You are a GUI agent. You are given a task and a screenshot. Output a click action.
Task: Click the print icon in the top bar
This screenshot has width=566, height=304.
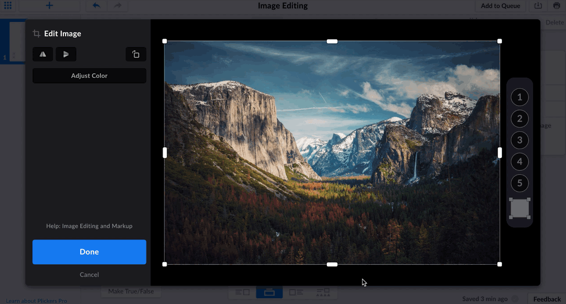coord(556,6)
